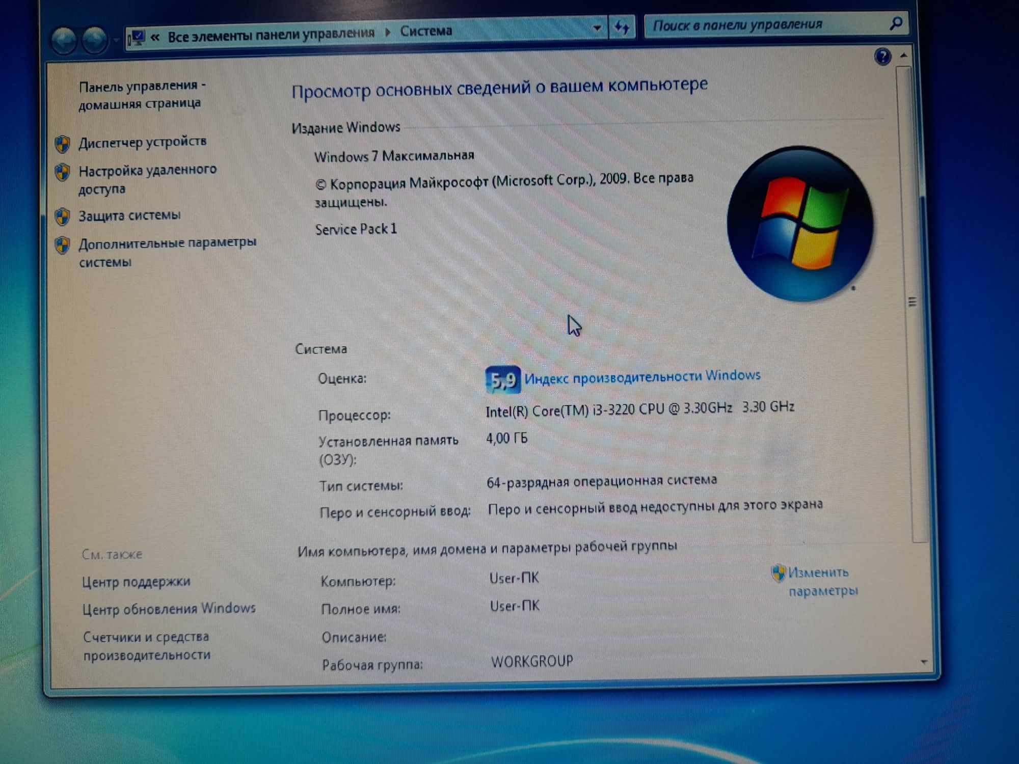This screenshot has width=1019, height=764.
Task: Open Индекс производительности Windows link
Action: click(642, 377)
